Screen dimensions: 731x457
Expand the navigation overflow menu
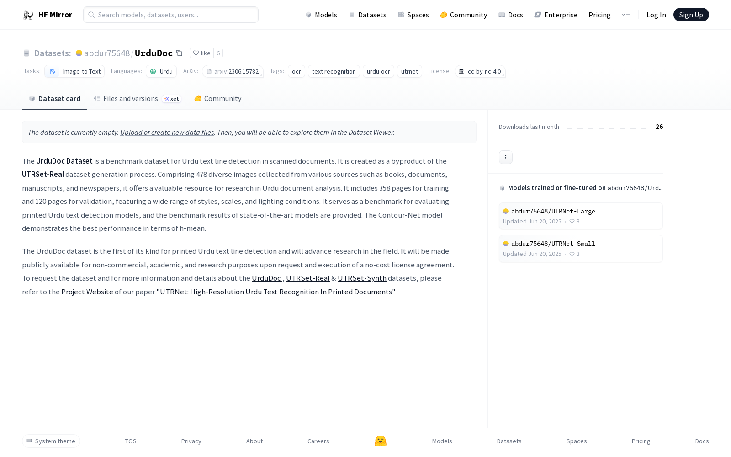click(626, 15)
